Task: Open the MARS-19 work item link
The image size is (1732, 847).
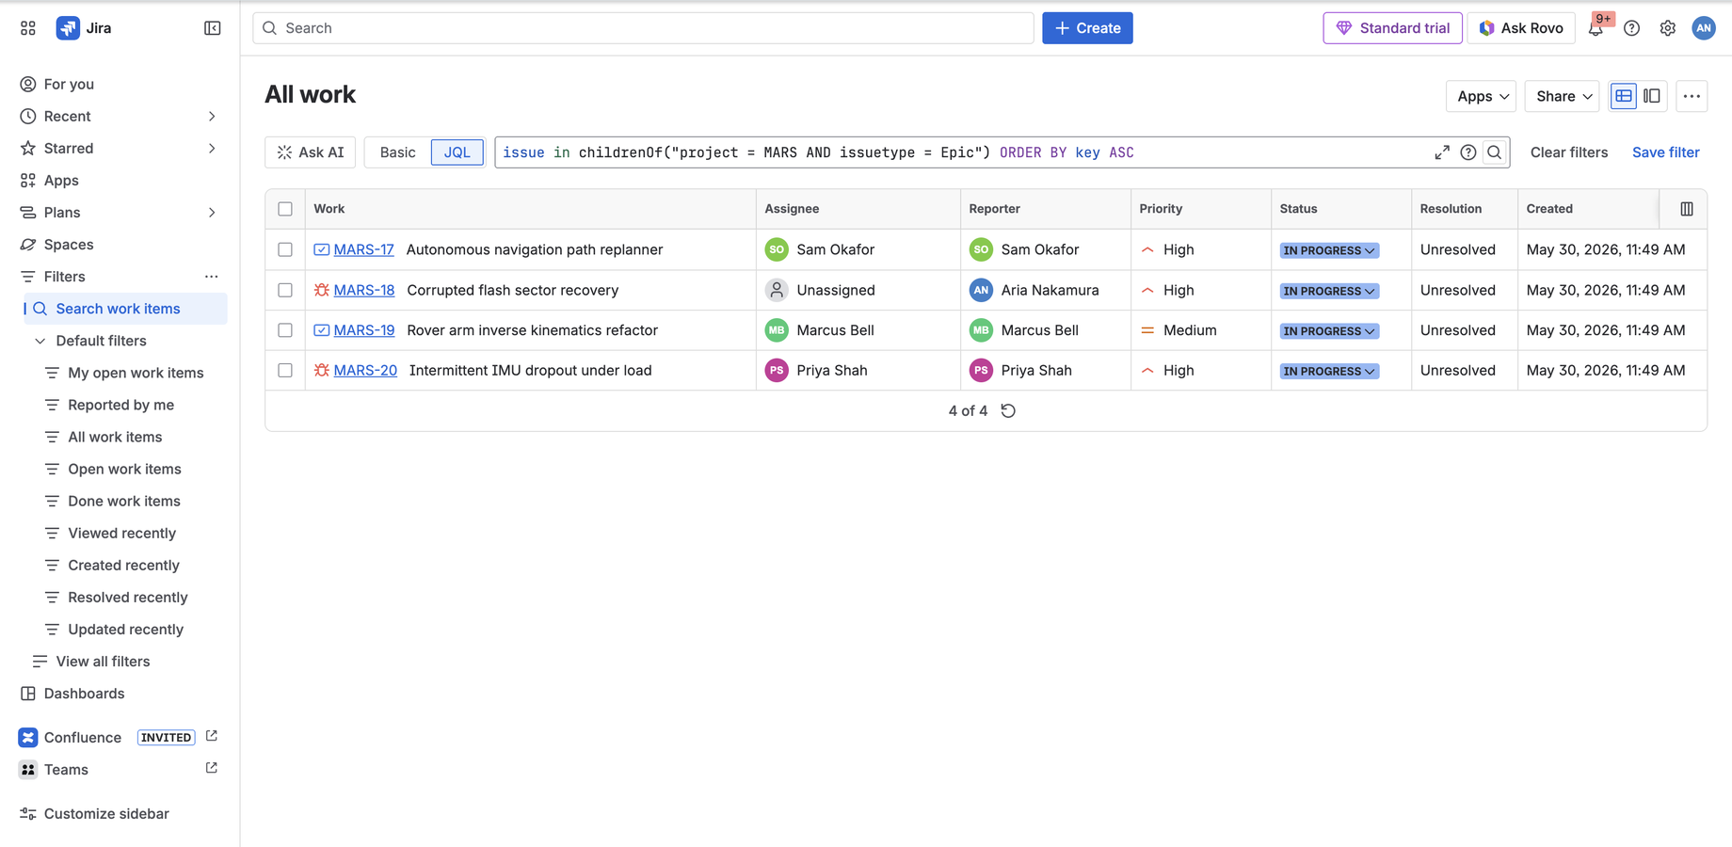Action: 363,330
